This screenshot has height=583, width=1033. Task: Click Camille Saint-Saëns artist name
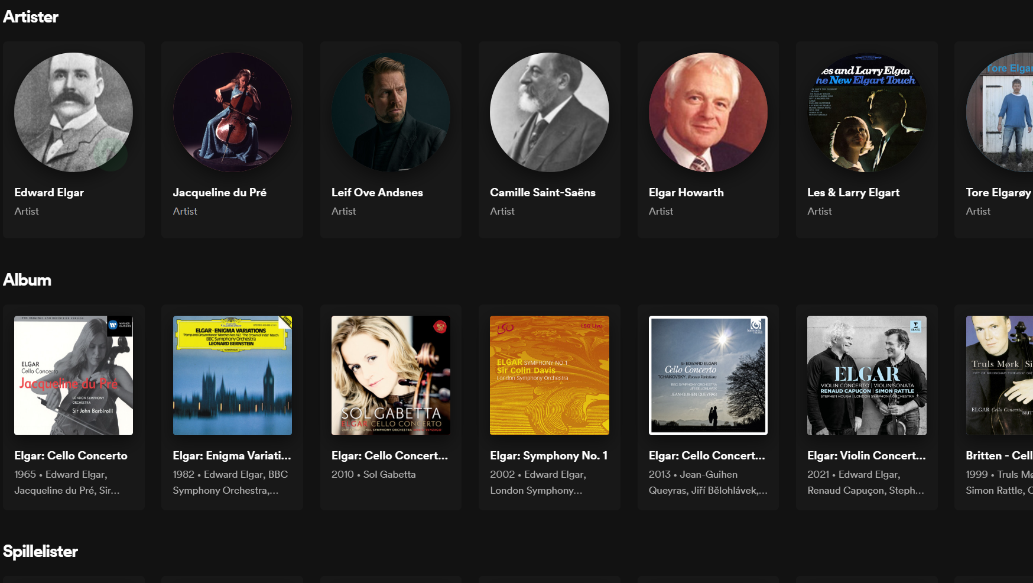(x=543, y=193)
